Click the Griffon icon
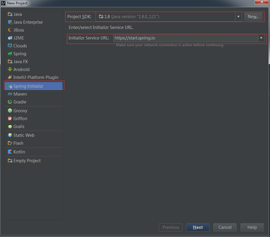 point(10,119)
